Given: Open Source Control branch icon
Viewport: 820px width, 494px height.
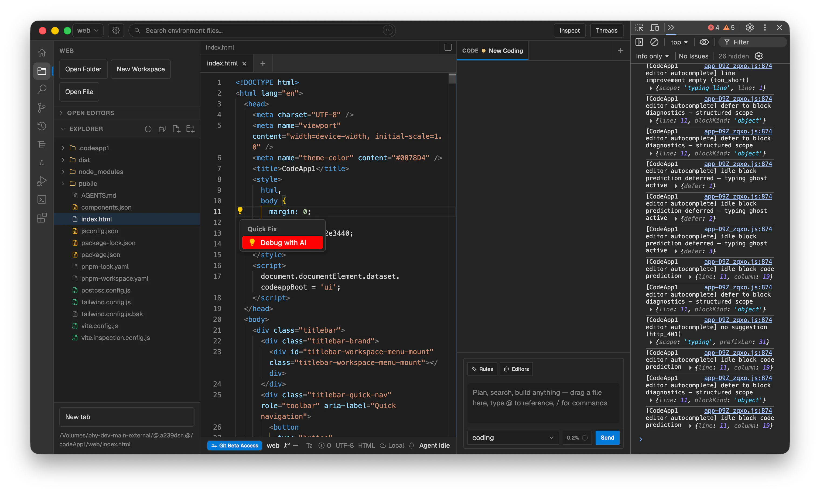Looking at the screenshot, I should [42, 108].
